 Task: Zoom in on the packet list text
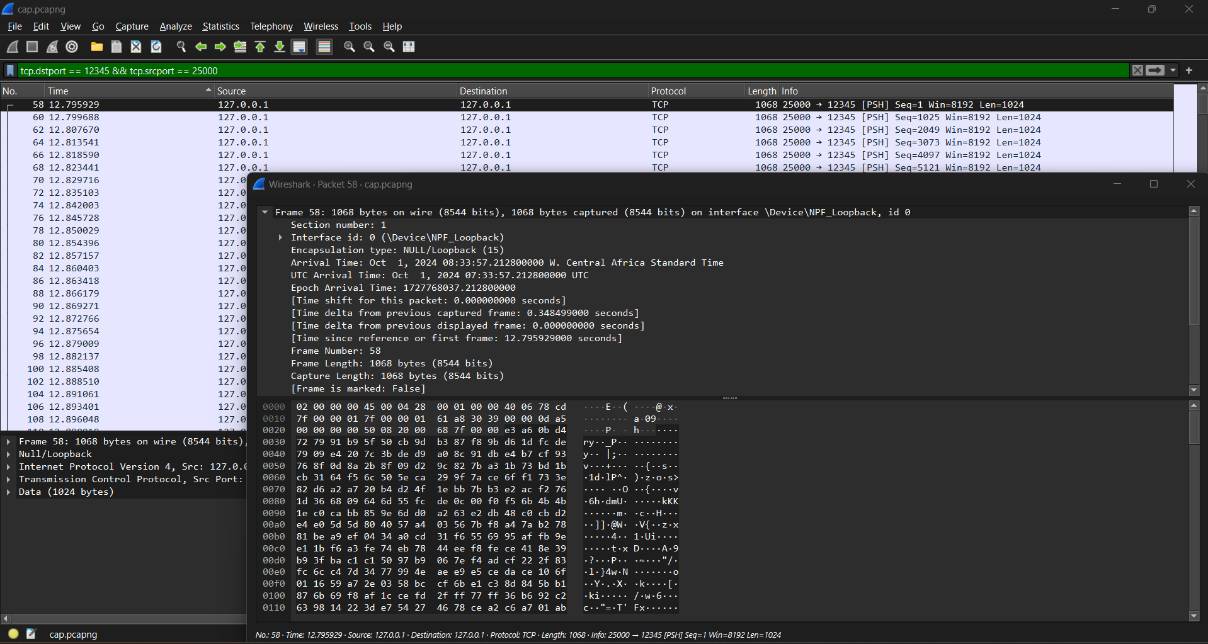tap(349, 47)
